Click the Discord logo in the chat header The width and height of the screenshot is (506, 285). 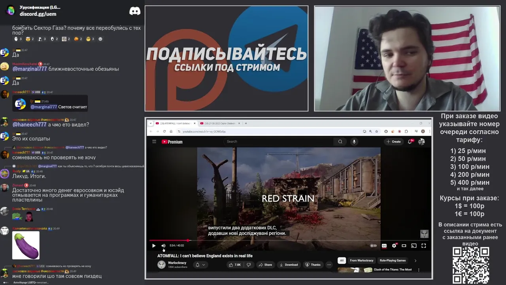tap(135, 11)
